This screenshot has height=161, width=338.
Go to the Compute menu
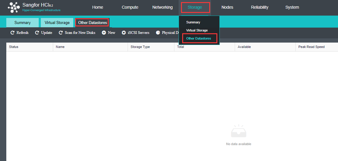130,7
